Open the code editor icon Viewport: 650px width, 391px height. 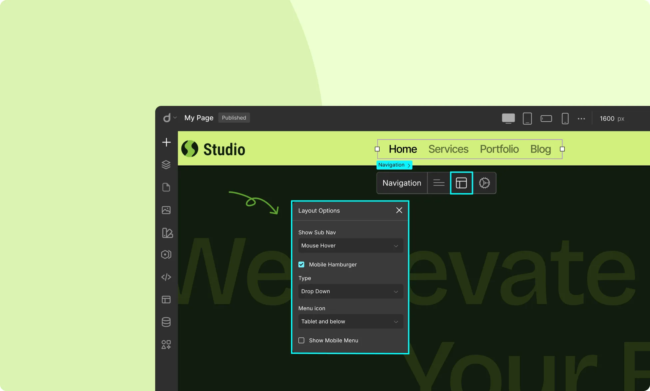tap(166, 277)
